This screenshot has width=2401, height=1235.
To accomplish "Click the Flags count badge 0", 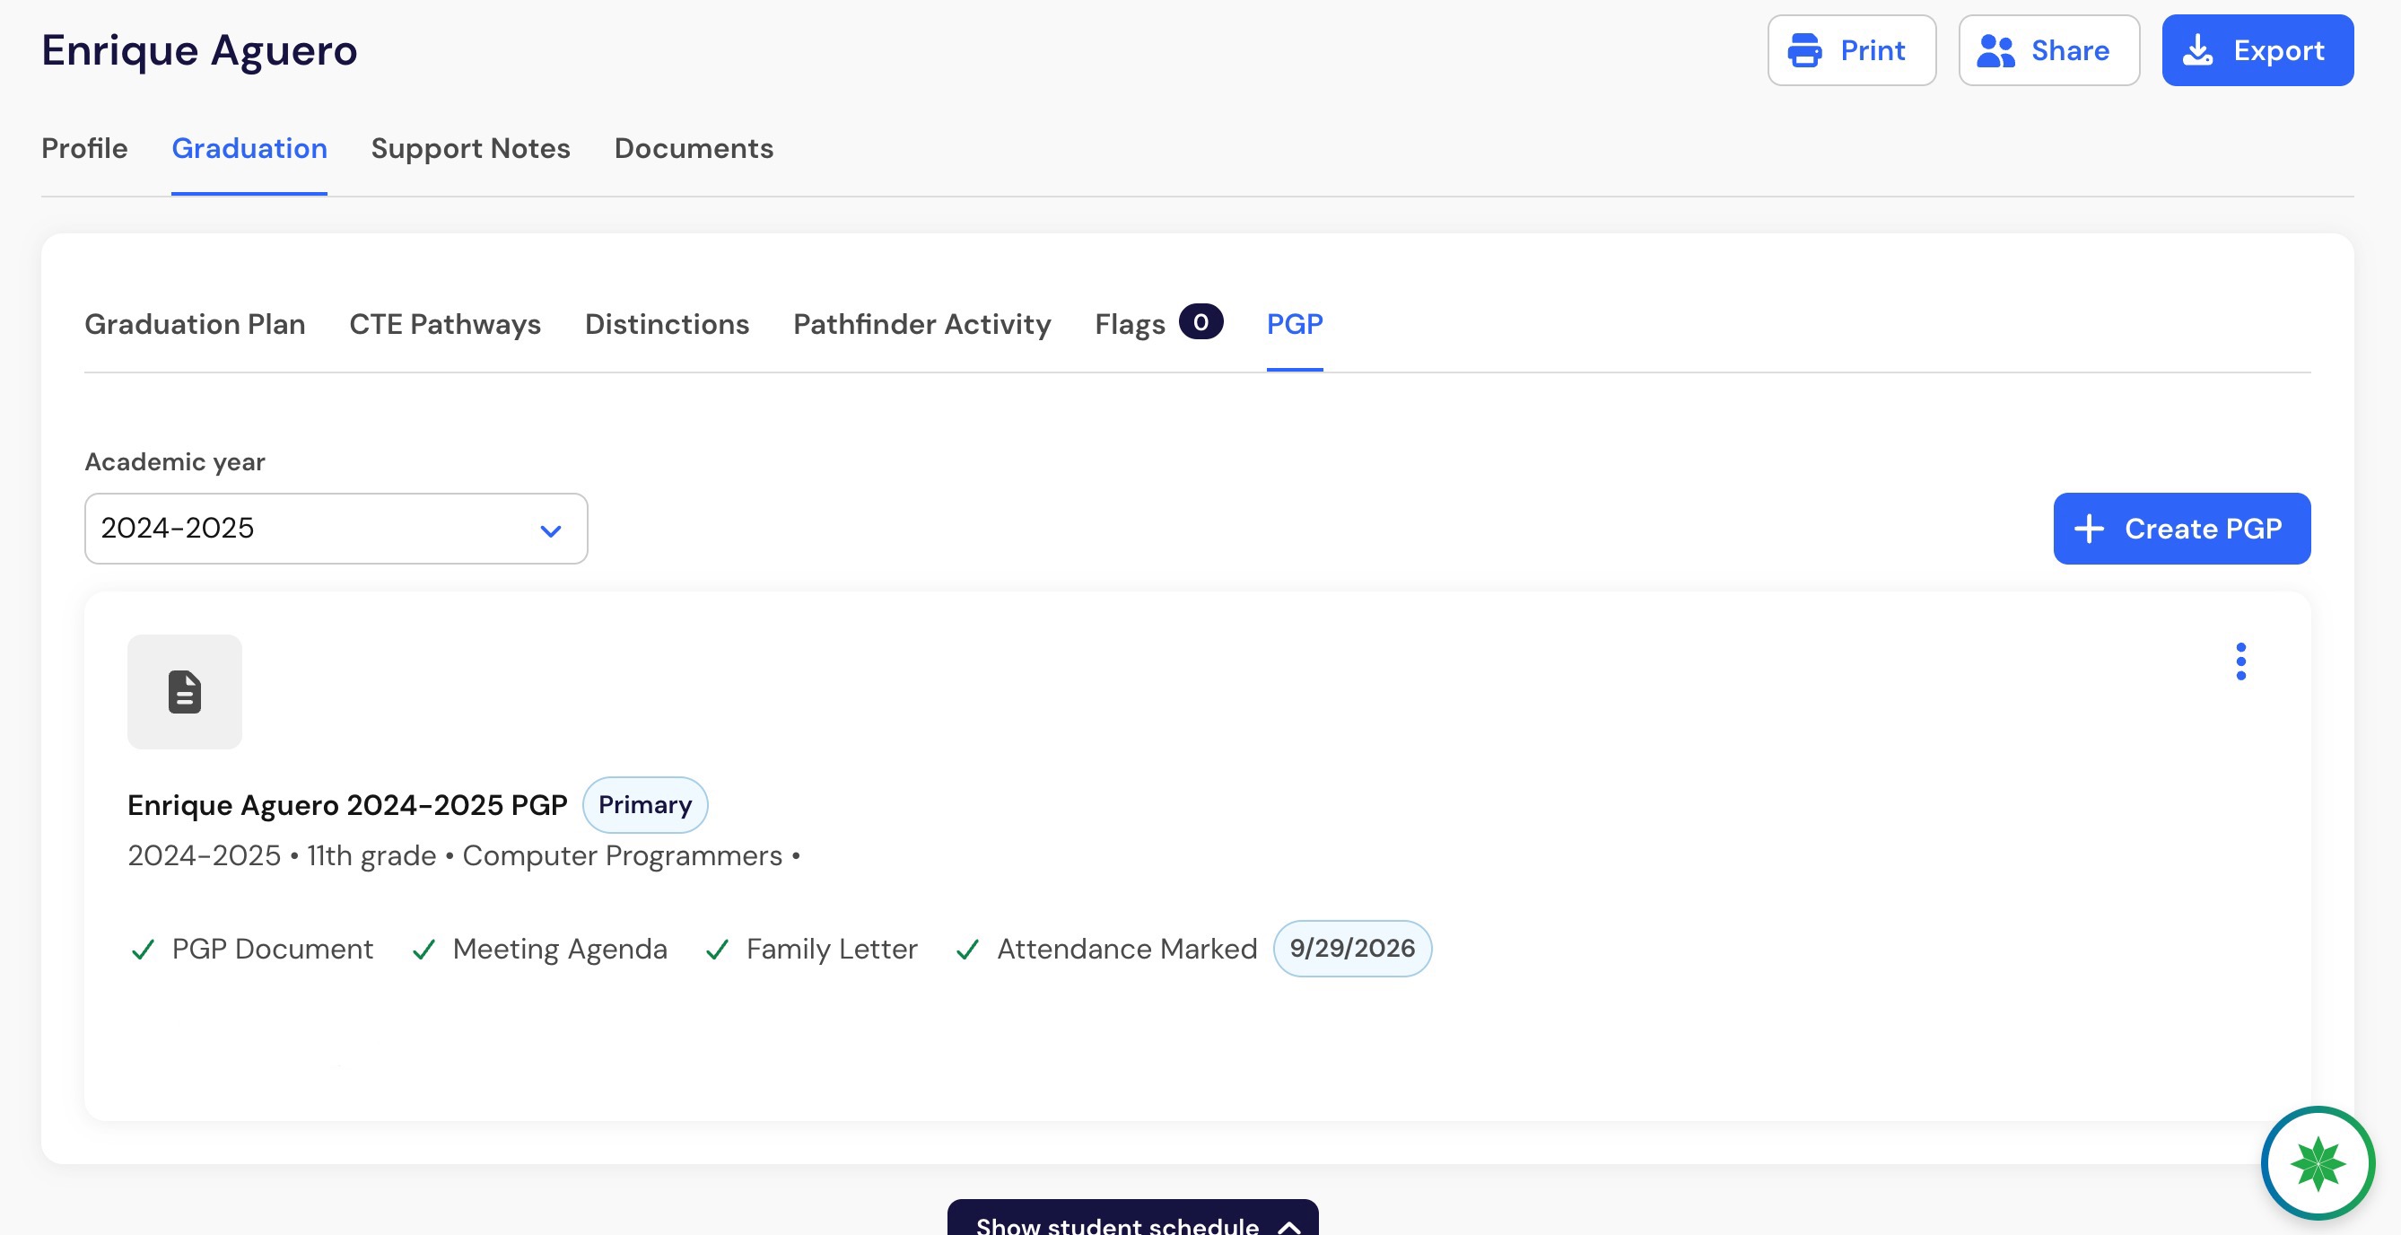I will [x=1200, y=321].
